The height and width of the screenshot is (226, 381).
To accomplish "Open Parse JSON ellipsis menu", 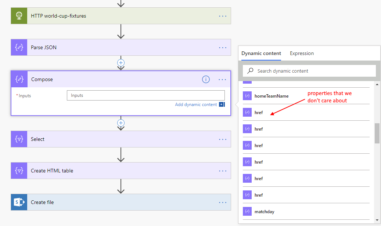I will (223, 47).
